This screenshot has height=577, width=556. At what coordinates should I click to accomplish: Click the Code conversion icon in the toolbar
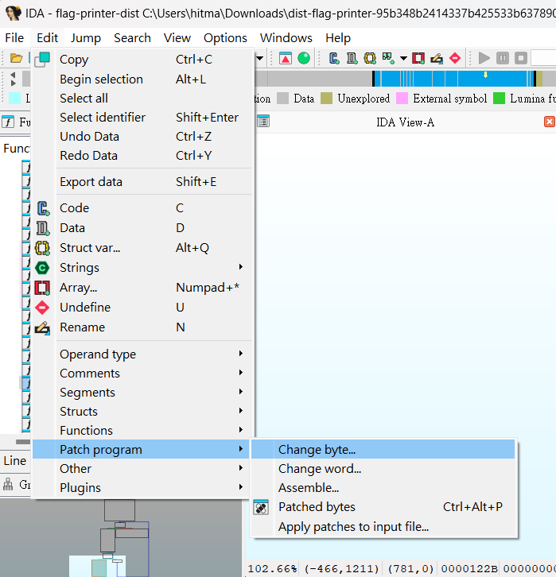(334, 58)
